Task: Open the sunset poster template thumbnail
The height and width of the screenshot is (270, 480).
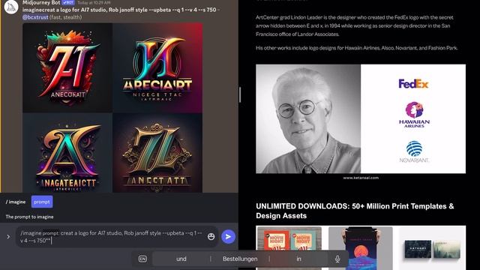Action: click(361, 248)
